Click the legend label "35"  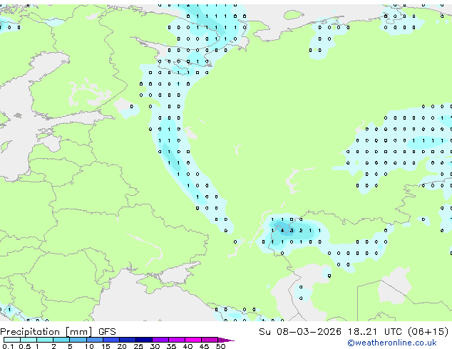click(x=171, y=346)
